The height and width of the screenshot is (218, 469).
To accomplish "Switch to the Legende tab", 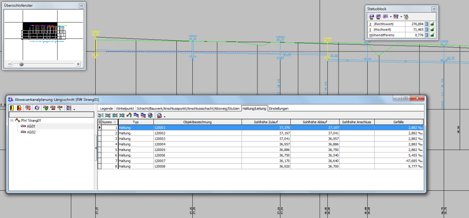I will click(x=106, y=108).
